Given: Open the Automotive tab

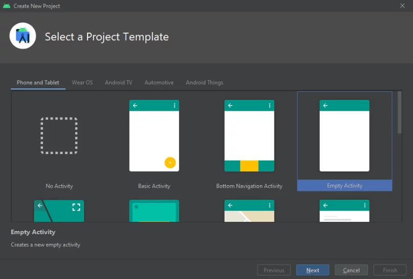Looking at the screenshot, I should pos(159,83).
